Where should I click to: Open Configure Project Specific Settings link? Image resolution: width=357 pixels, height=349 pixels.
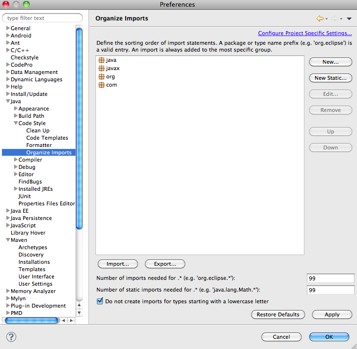[x=305, y=33]
